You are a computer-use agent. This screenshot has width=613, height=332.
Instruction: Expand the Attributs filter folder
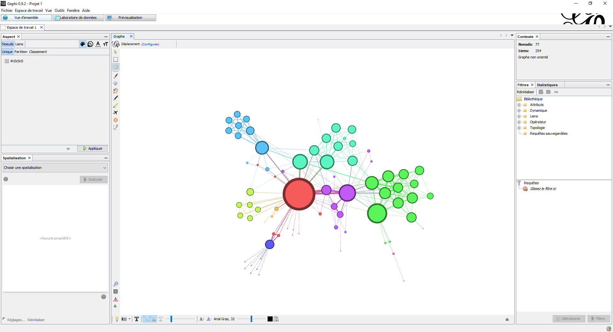pos(519,105)
